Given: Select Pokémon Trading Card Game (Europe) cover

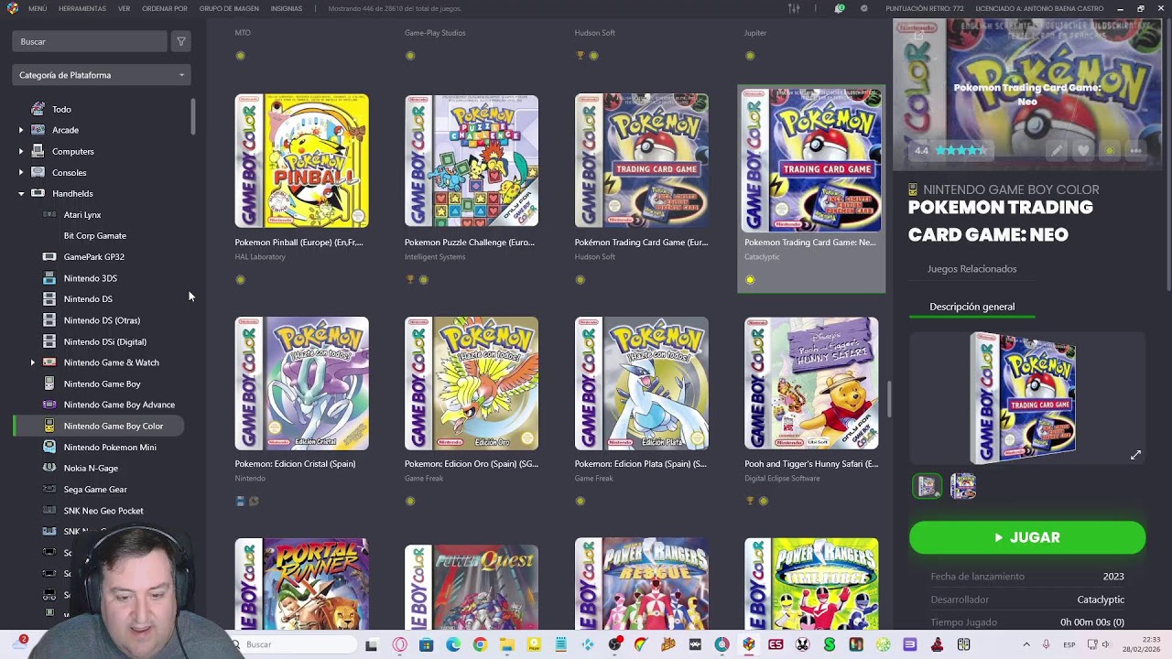Looking at the screenshot, I should coord(641,161).
